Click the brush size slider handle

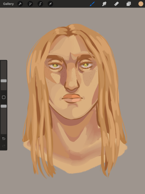[x=4, y=81]
